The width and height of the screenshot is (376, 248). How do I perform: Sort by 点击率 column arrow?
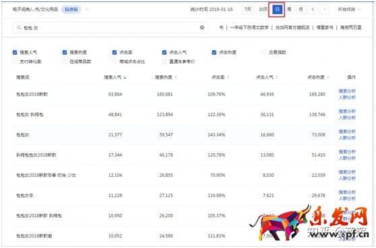(x=228, y=77)
